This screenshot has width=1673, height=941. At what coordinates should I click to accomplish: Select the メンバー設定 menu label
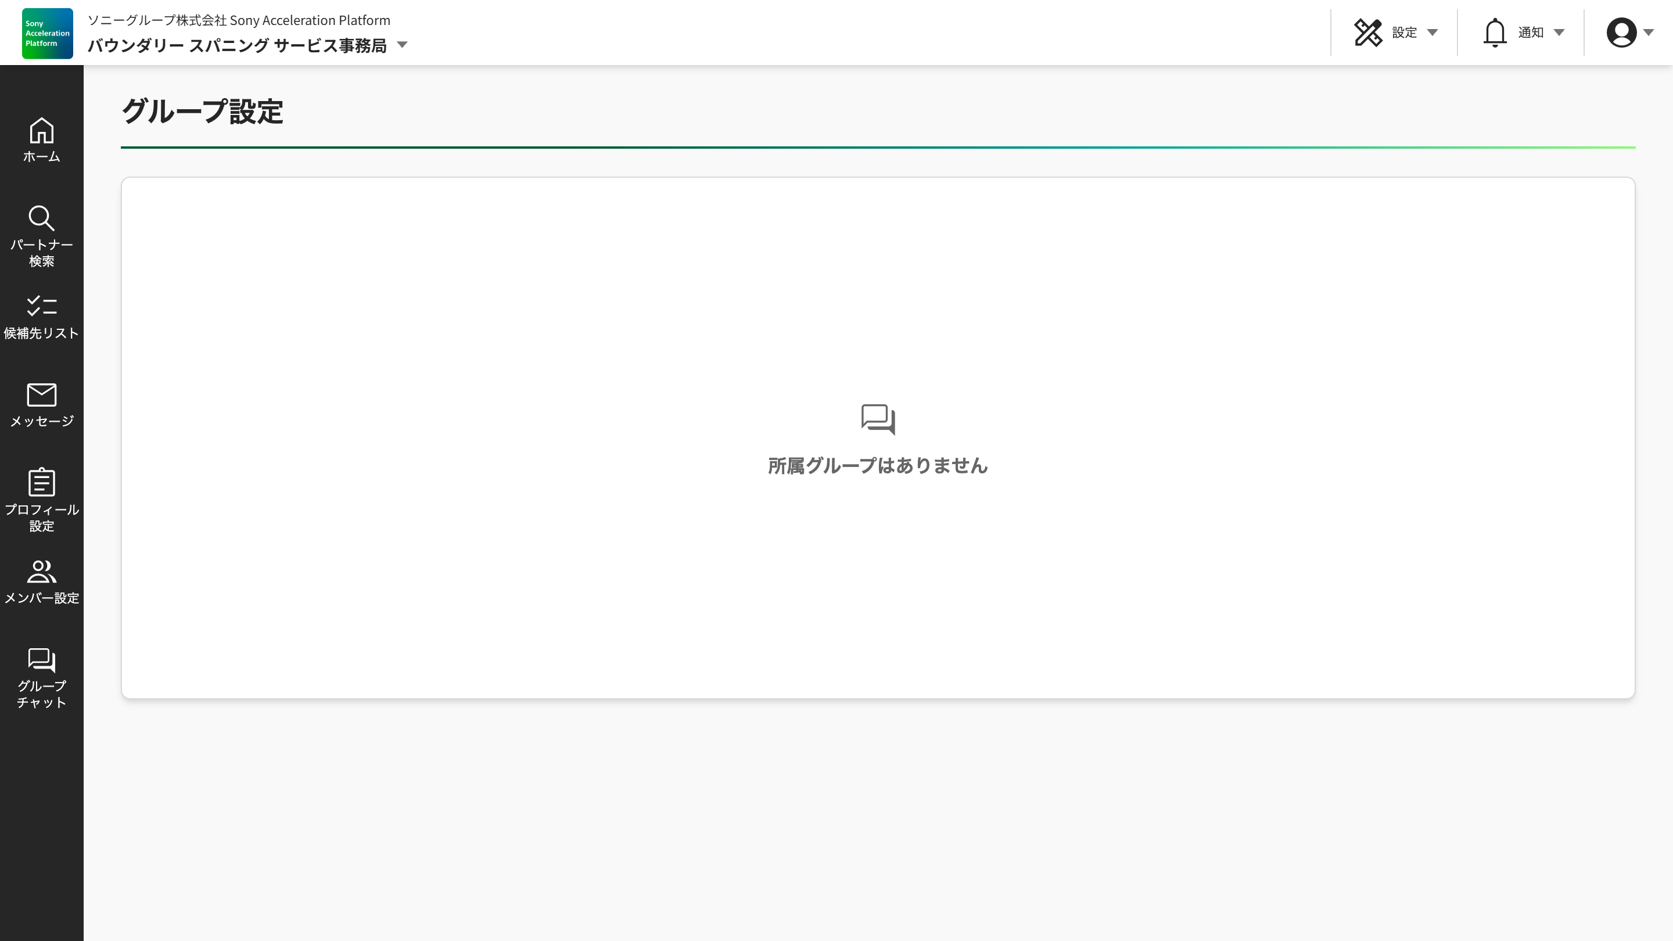(x=42, y=598)
